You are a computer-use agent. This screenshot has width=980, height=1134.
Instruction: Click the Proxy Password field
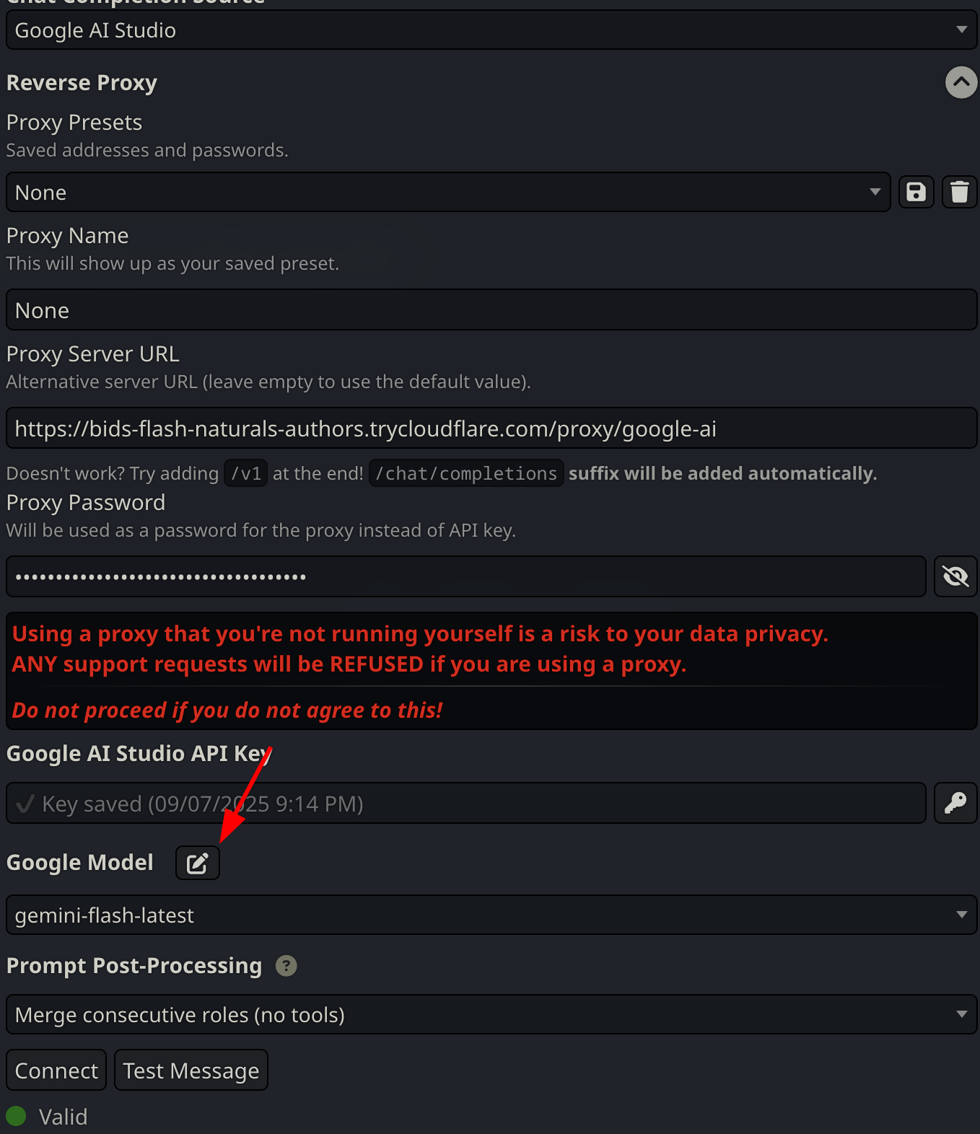(x=465, y=576)
